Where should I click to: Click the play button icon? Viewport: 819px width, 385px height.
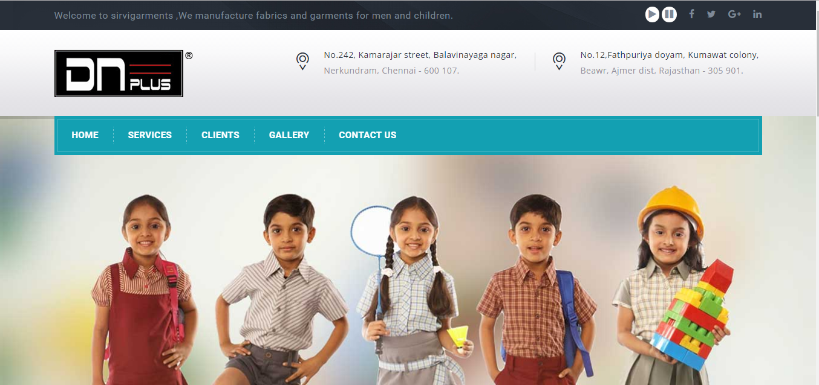(x=652, y=14)
